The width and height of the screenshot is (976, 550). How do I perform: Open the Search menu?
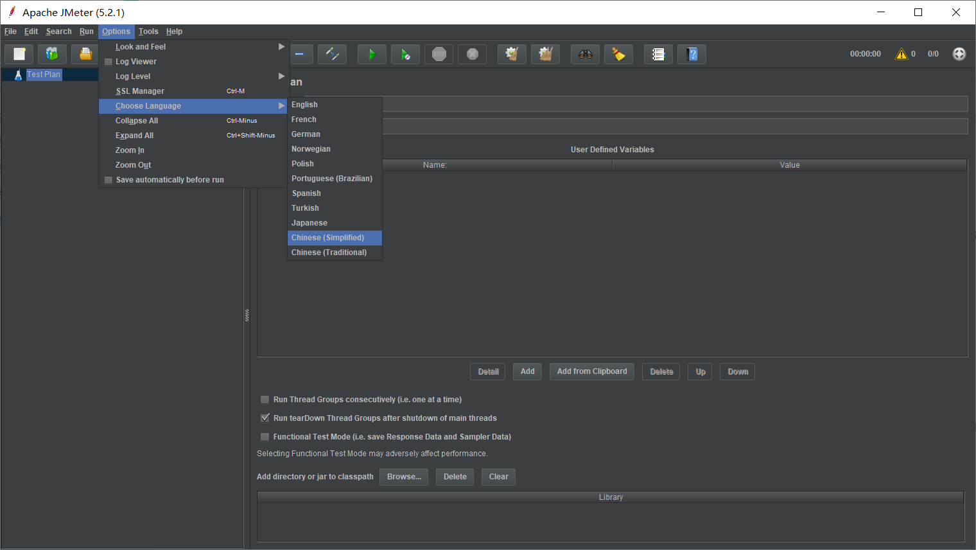click(58, 31)
